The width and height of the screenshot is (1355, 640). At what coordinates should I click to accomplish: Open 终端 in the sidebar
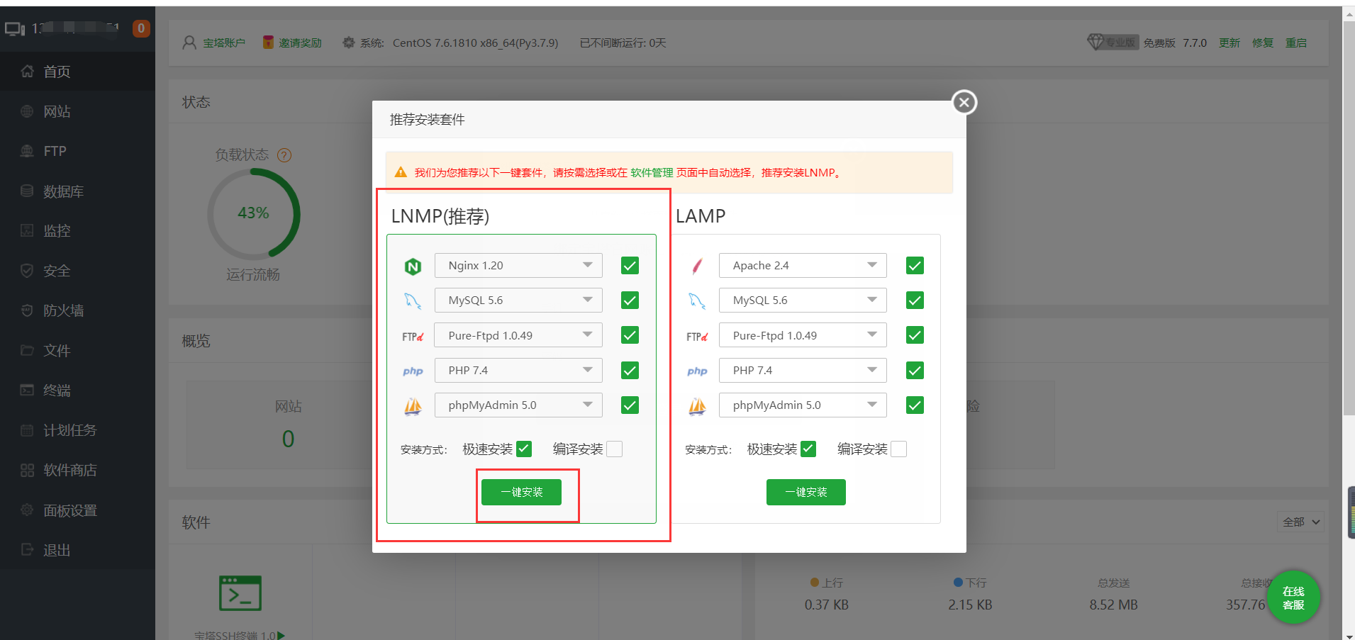click(77, 391)
